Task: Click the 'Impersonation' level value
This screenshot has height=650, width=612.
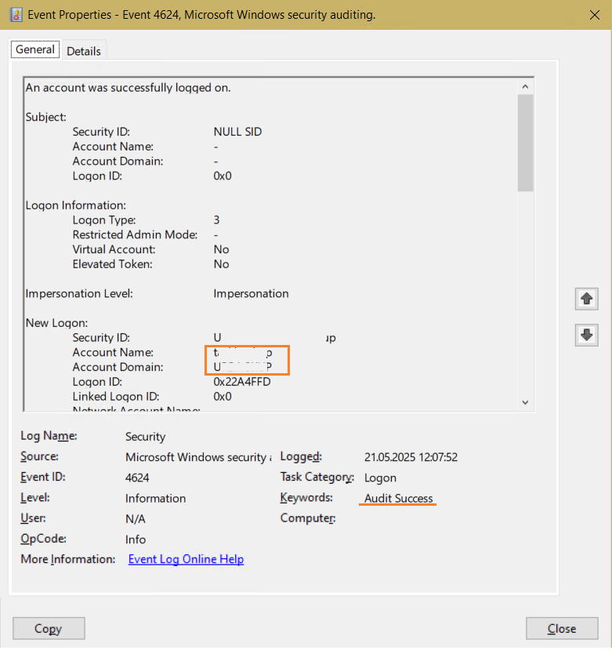Action: [251, 294]
